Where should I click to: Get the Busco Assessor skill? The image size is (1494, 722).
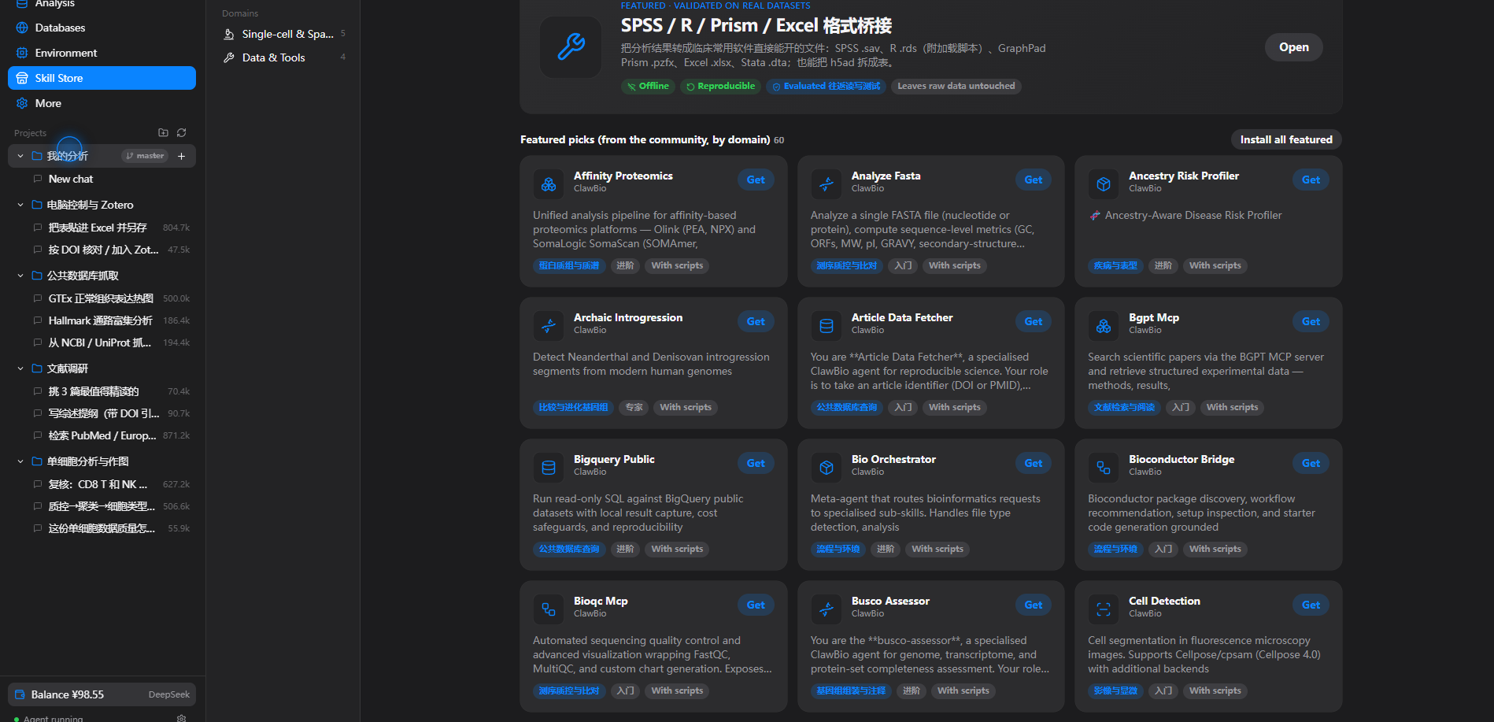(1033, 605)
